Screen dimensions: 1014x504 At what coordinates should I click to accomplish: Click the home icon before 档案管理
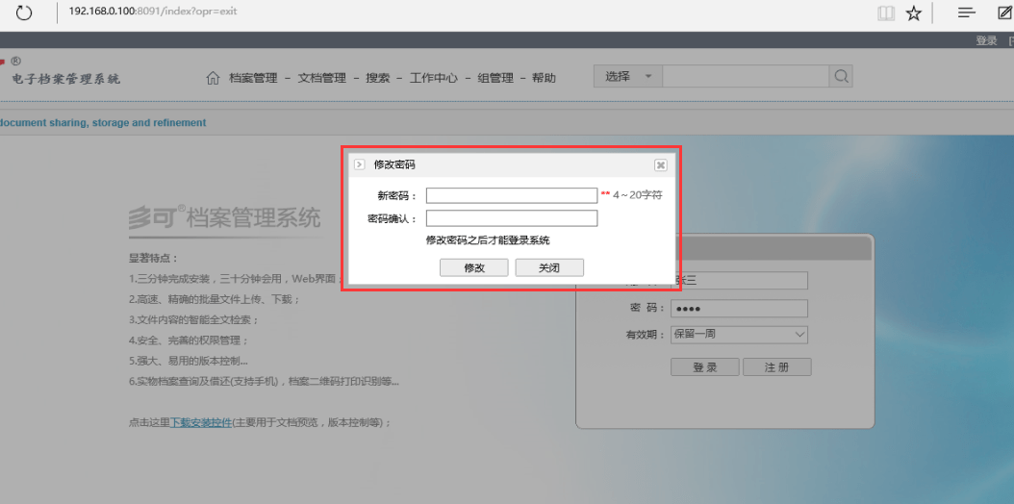tap(213, 78)
